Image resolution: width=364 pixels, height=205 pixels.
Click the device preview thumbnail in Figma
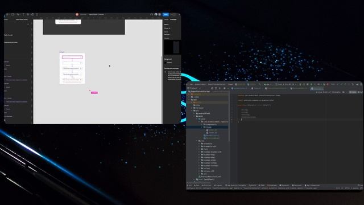tap(172, 47)
